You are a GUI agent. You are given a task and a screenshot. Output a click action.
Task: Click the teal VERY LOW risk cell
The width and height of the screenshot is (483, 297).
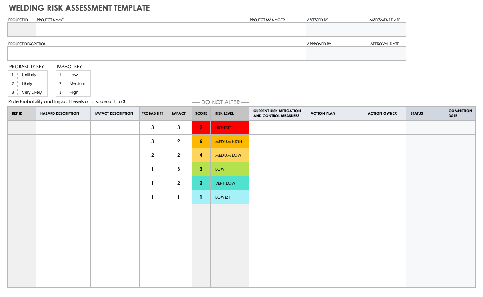(x=229, y=183)
